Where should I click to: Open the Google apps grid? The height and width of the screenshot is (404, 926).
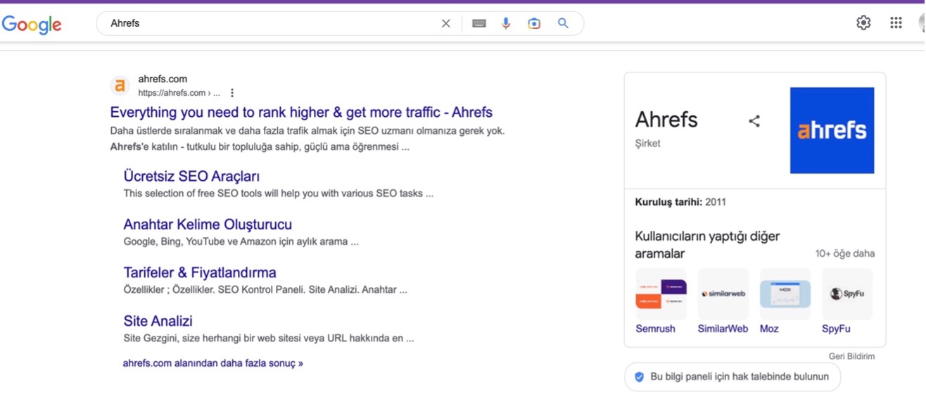point(896,23)
